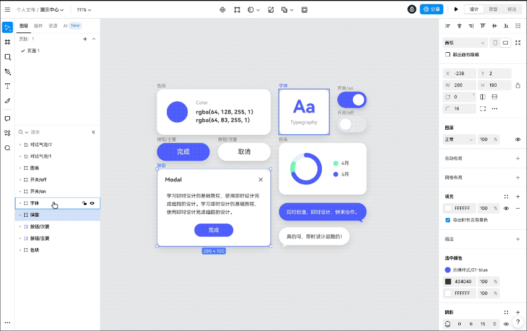Switch to the 原型 tab
Image resolution: width=527 pixels, height=331 pixels.
click(x=493, y=9)
